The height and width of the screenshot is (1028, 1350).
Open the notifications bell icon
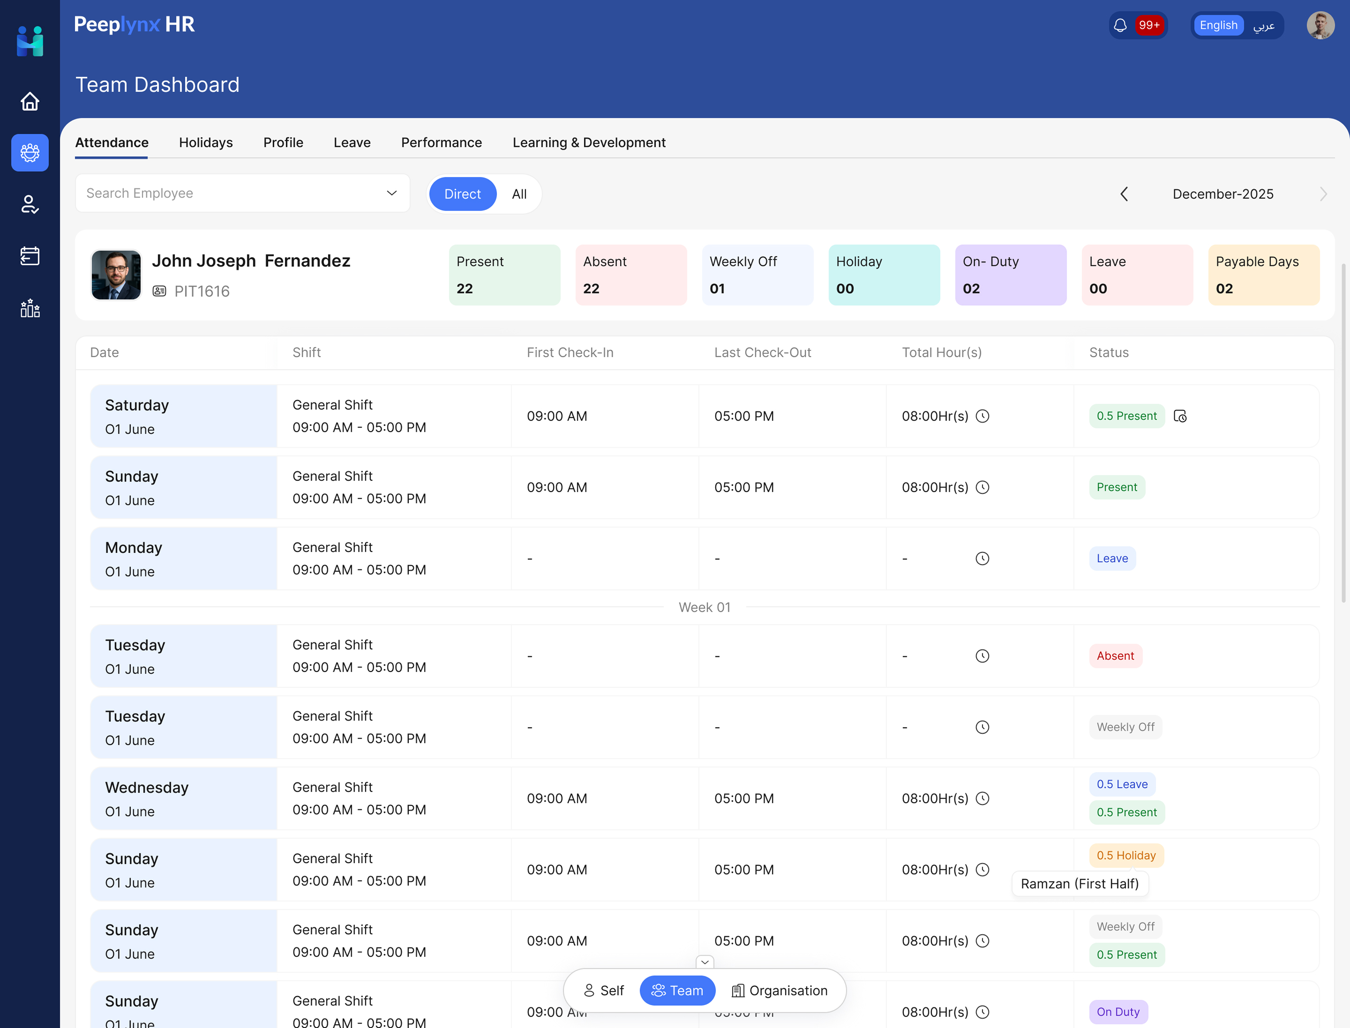[x=1120, y=25]
